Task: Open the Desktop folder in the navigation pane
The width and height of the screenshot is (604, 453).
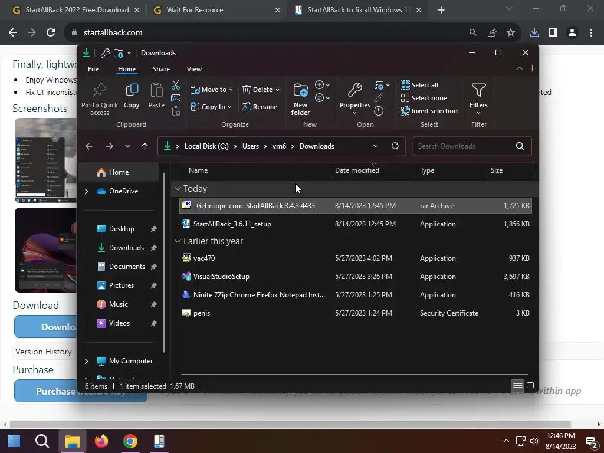Action: (x=121, y=229)
